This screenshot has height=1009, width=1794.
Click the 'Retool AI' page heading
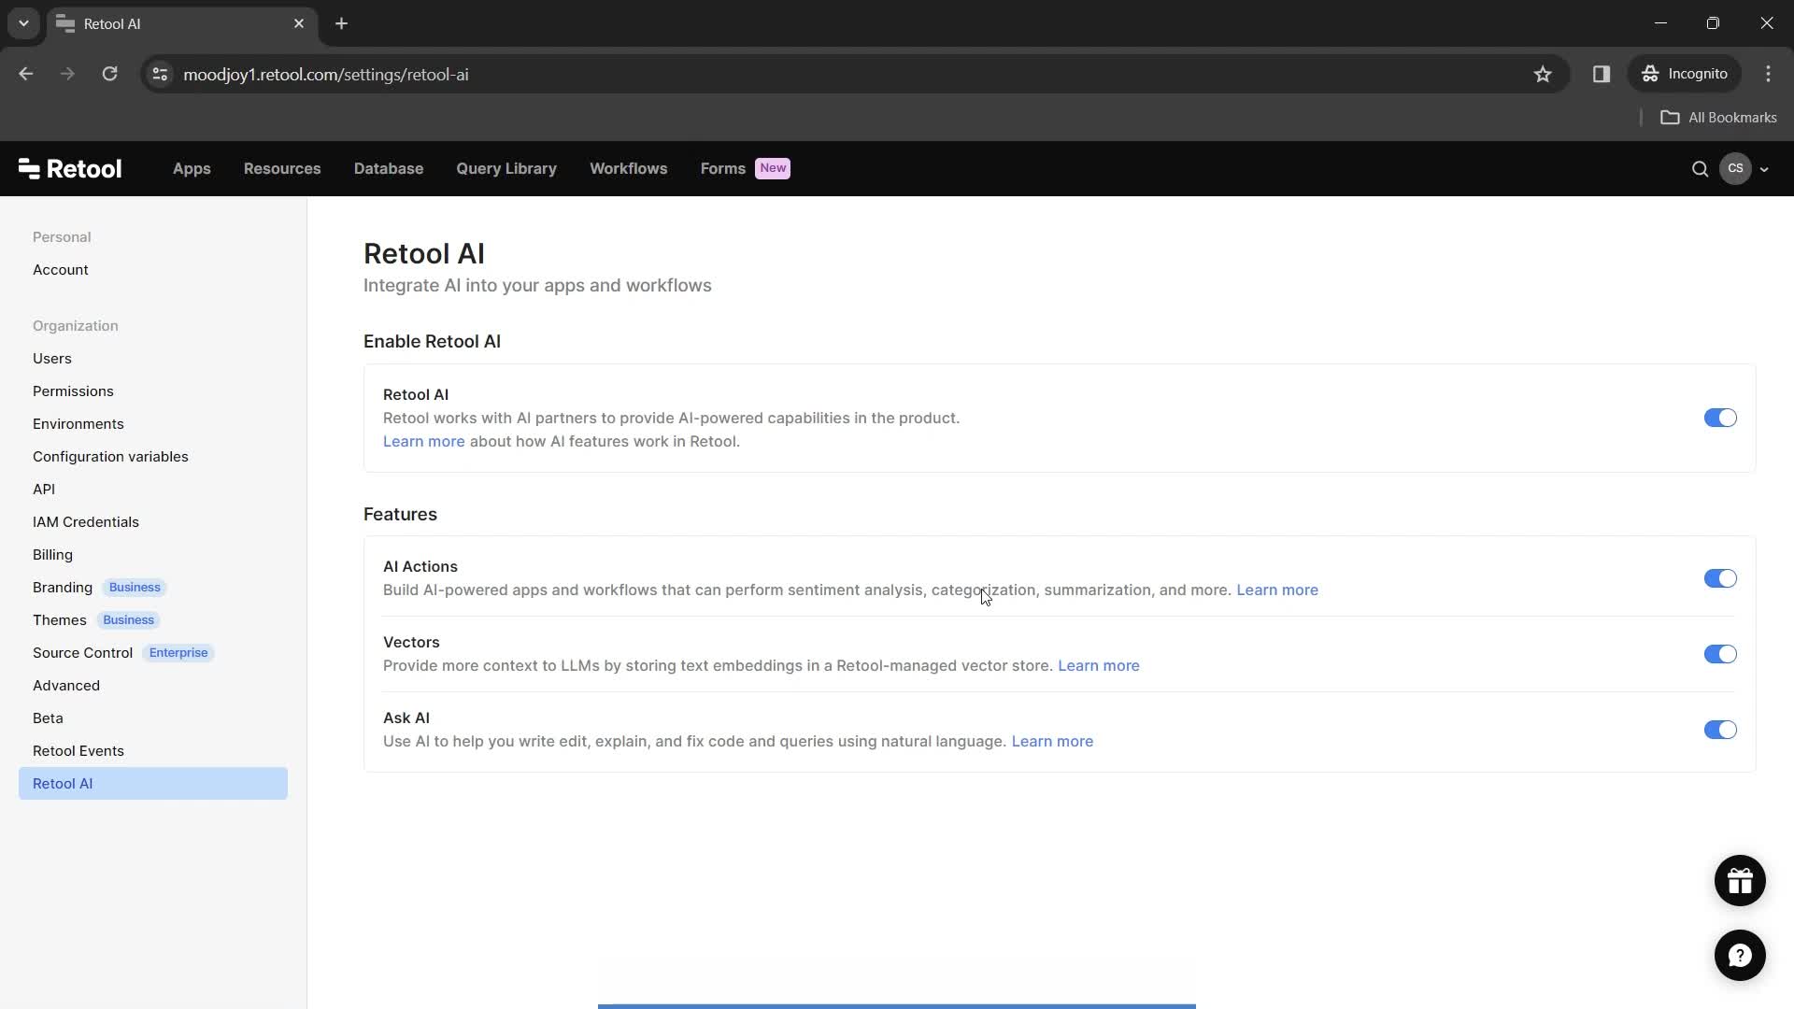tap(424, 254)
